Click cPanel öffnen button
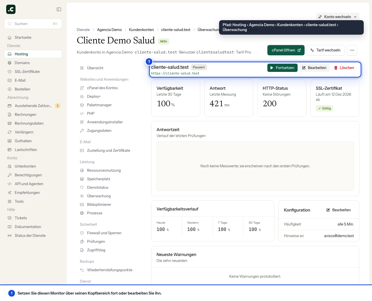 286,50
